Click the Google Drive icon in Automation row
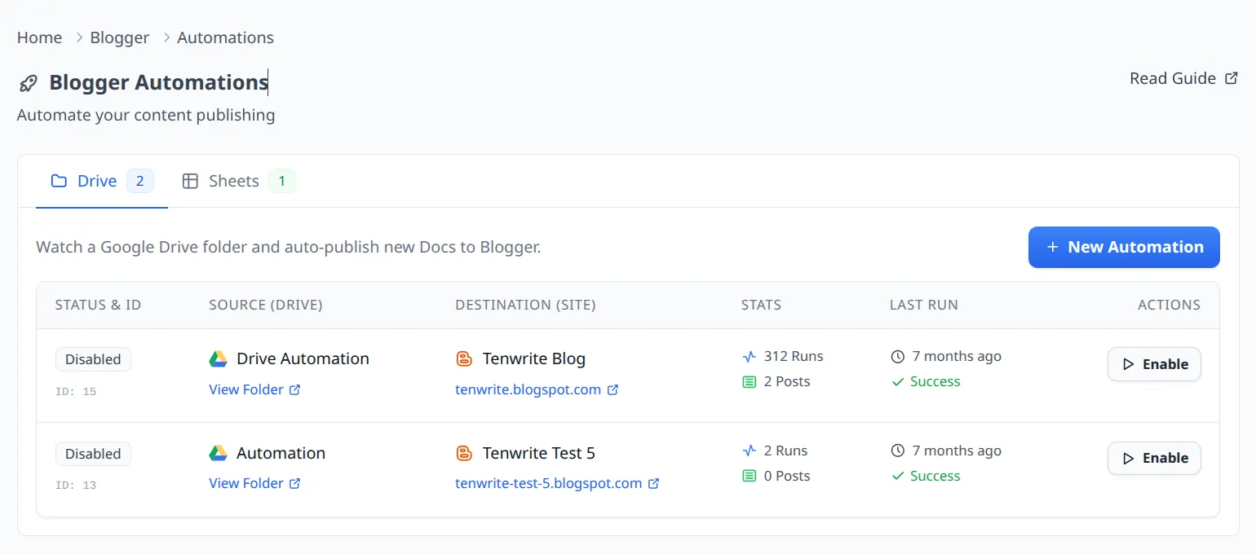1256x554 pixels. 218,454
